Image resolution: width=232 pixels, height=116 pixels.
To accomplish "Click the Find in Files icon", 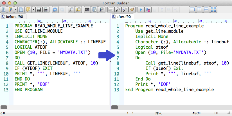I will coord(78,10).
